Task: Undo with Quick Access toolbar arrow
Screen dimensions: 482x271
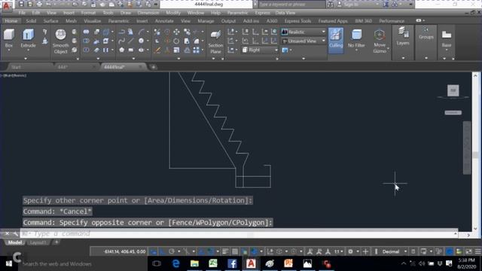Action: point(48,5)
